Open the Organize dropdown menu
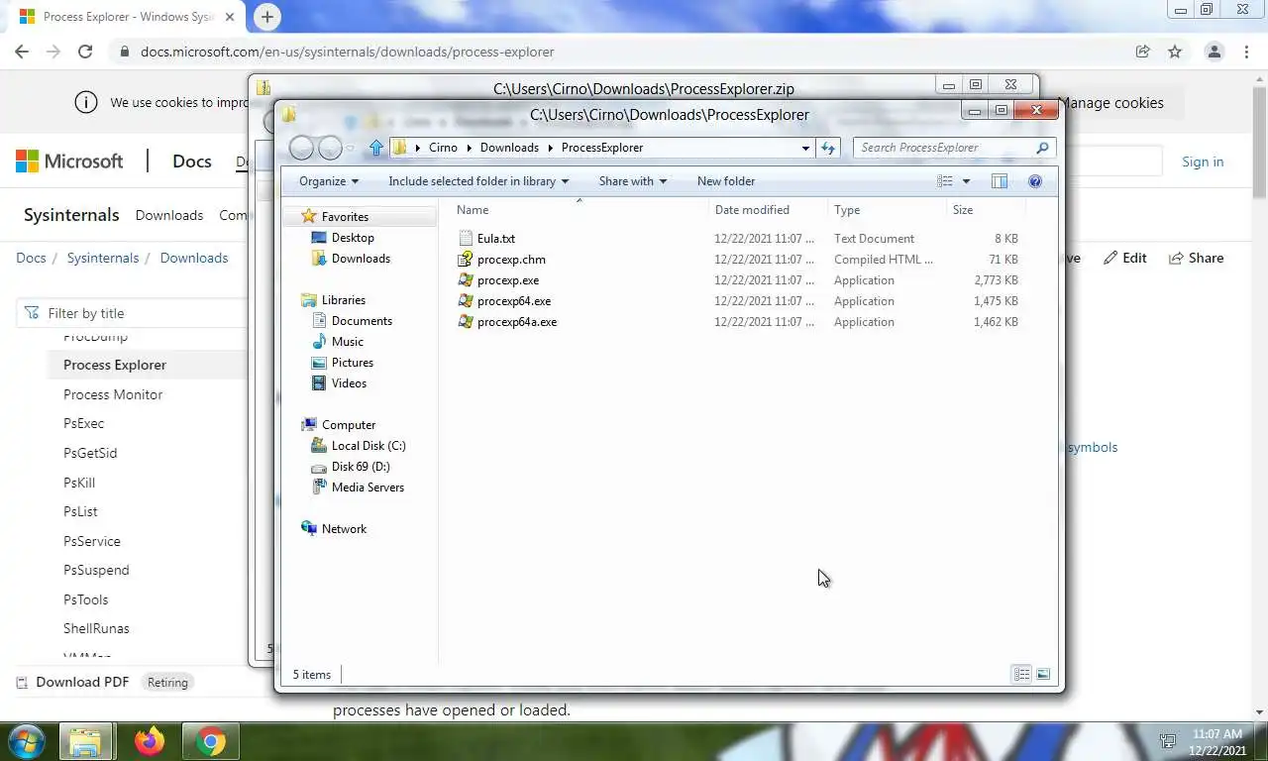This screenshot has width=1268, height=761. pyautogui.click(x=329, y=181)
